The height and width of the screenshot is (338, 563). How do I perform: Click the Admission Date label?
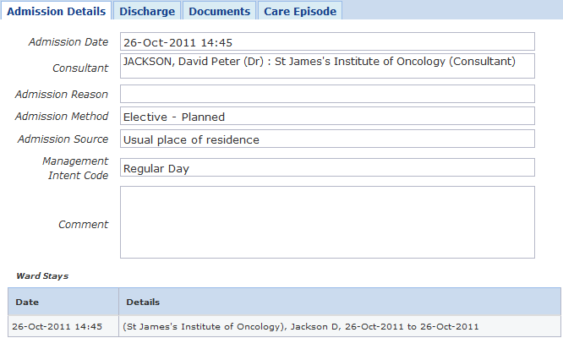pyautogui.click(x=68, y=42)
